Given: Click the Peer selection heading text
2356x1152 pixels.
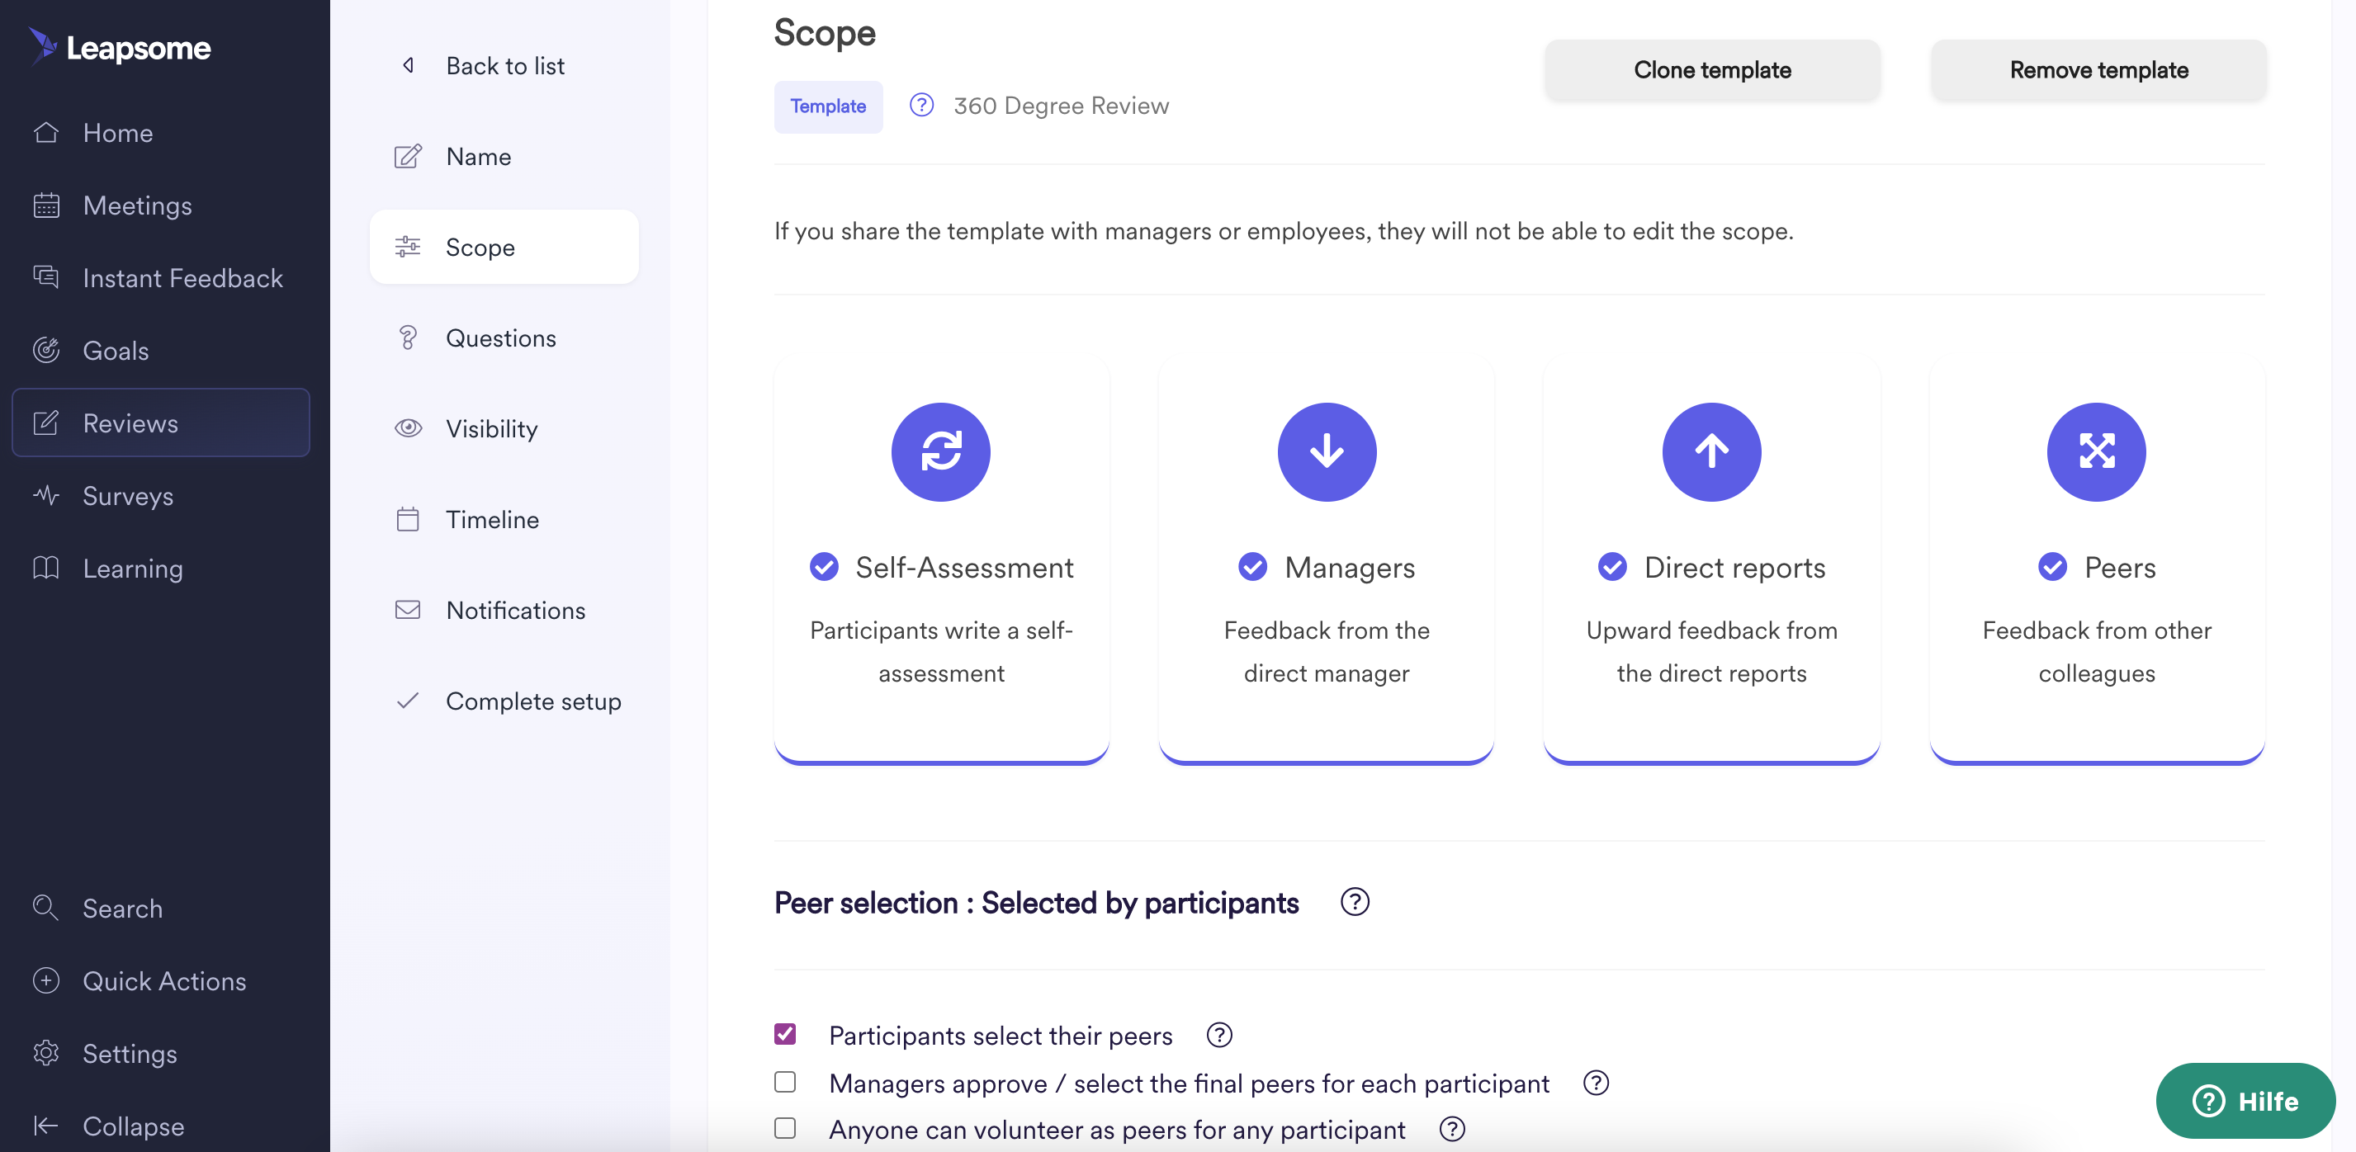Looking at the screenshot, I should [x=1036, y=903].
